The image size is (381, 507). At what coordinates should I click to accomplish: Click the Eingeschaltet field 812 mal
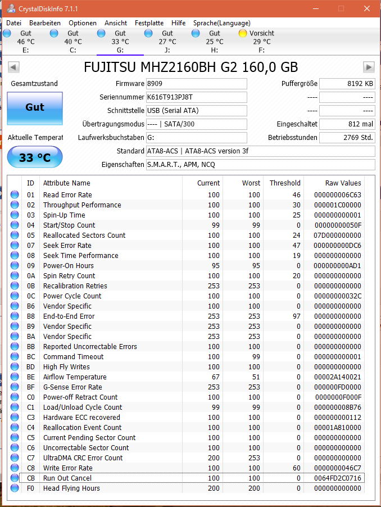347,124
